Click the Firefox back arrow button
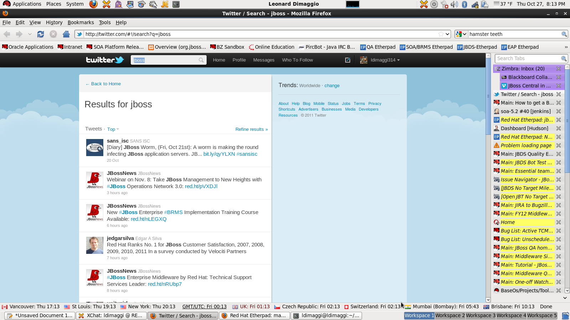570x320 pixels. point(7,34)
